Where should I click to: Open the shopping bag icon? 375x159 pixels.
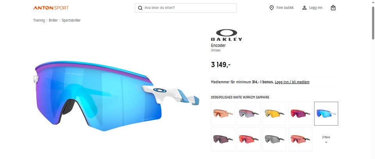coord(333,8)
